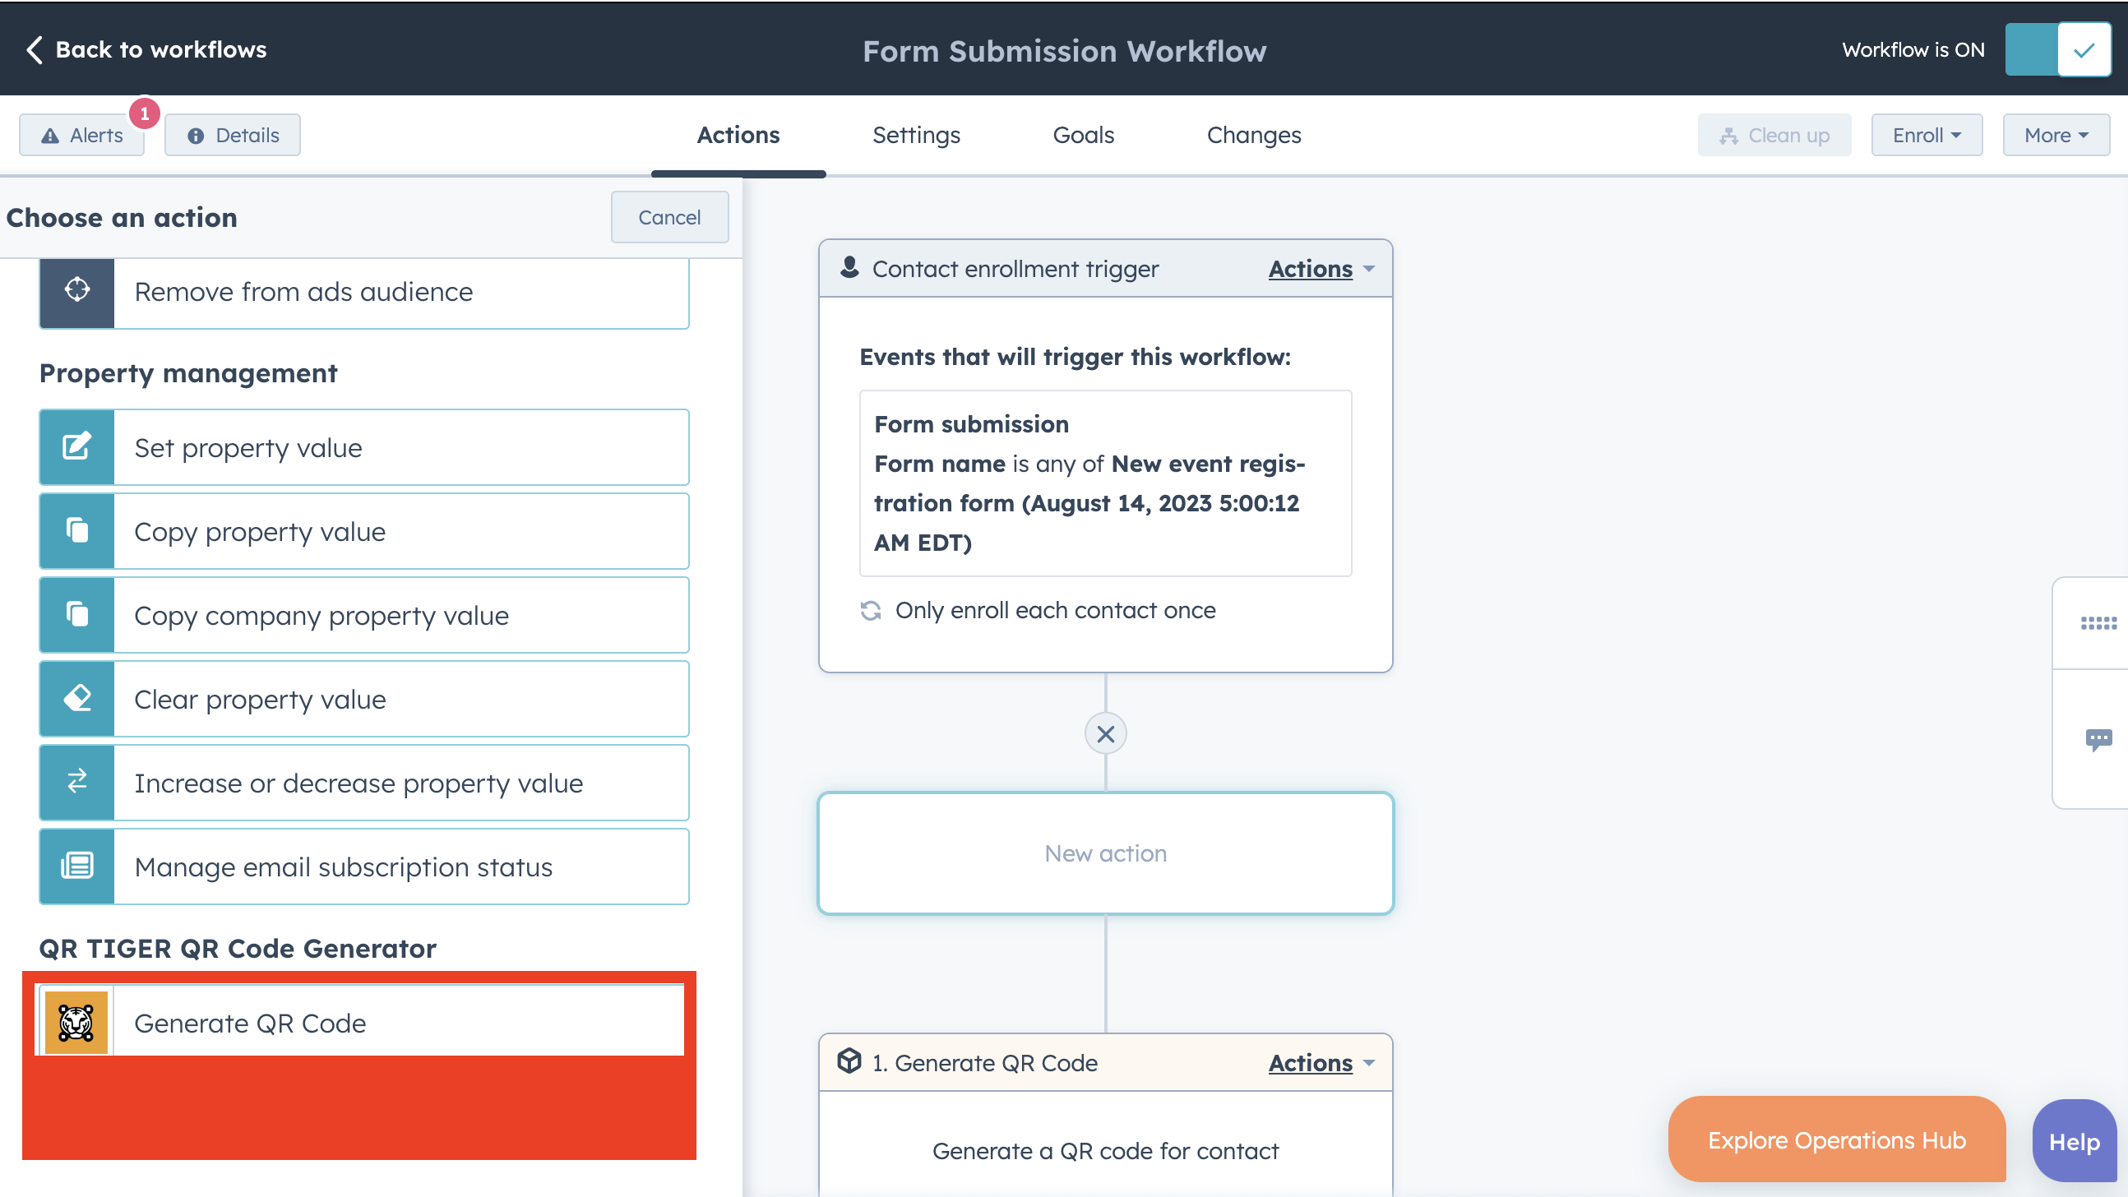This screenshot has height=1197, width=2128.
Task: Switch to the Settings tab
Action: click(916, 135)
